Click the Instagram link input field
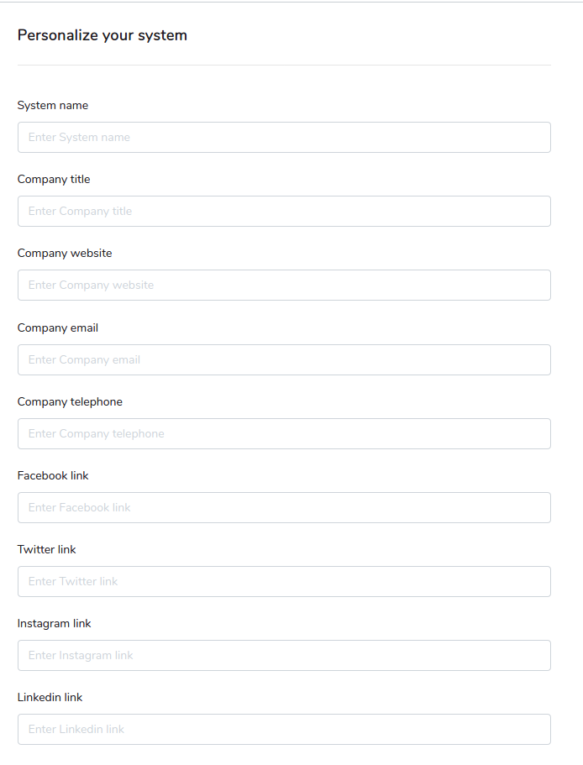 [x=284, y=655]
